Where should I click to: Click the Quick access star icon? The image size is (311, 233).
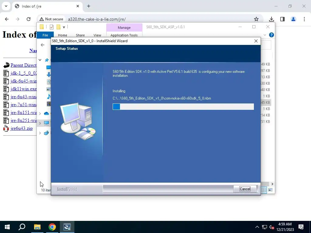(47, 60)
